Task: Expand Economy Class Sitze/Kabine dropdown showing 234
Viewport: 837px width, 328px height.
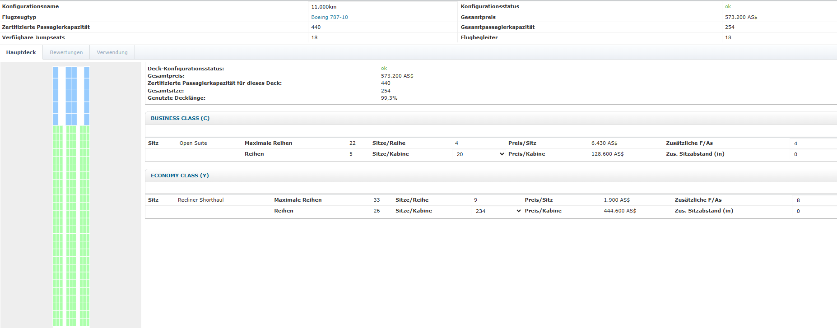Action: pos(498,211)
